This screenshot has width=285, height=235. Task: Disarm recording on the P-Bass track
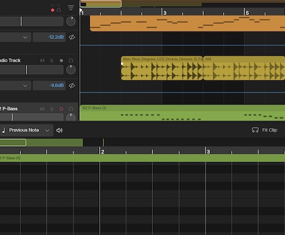(x=61, y=109)
